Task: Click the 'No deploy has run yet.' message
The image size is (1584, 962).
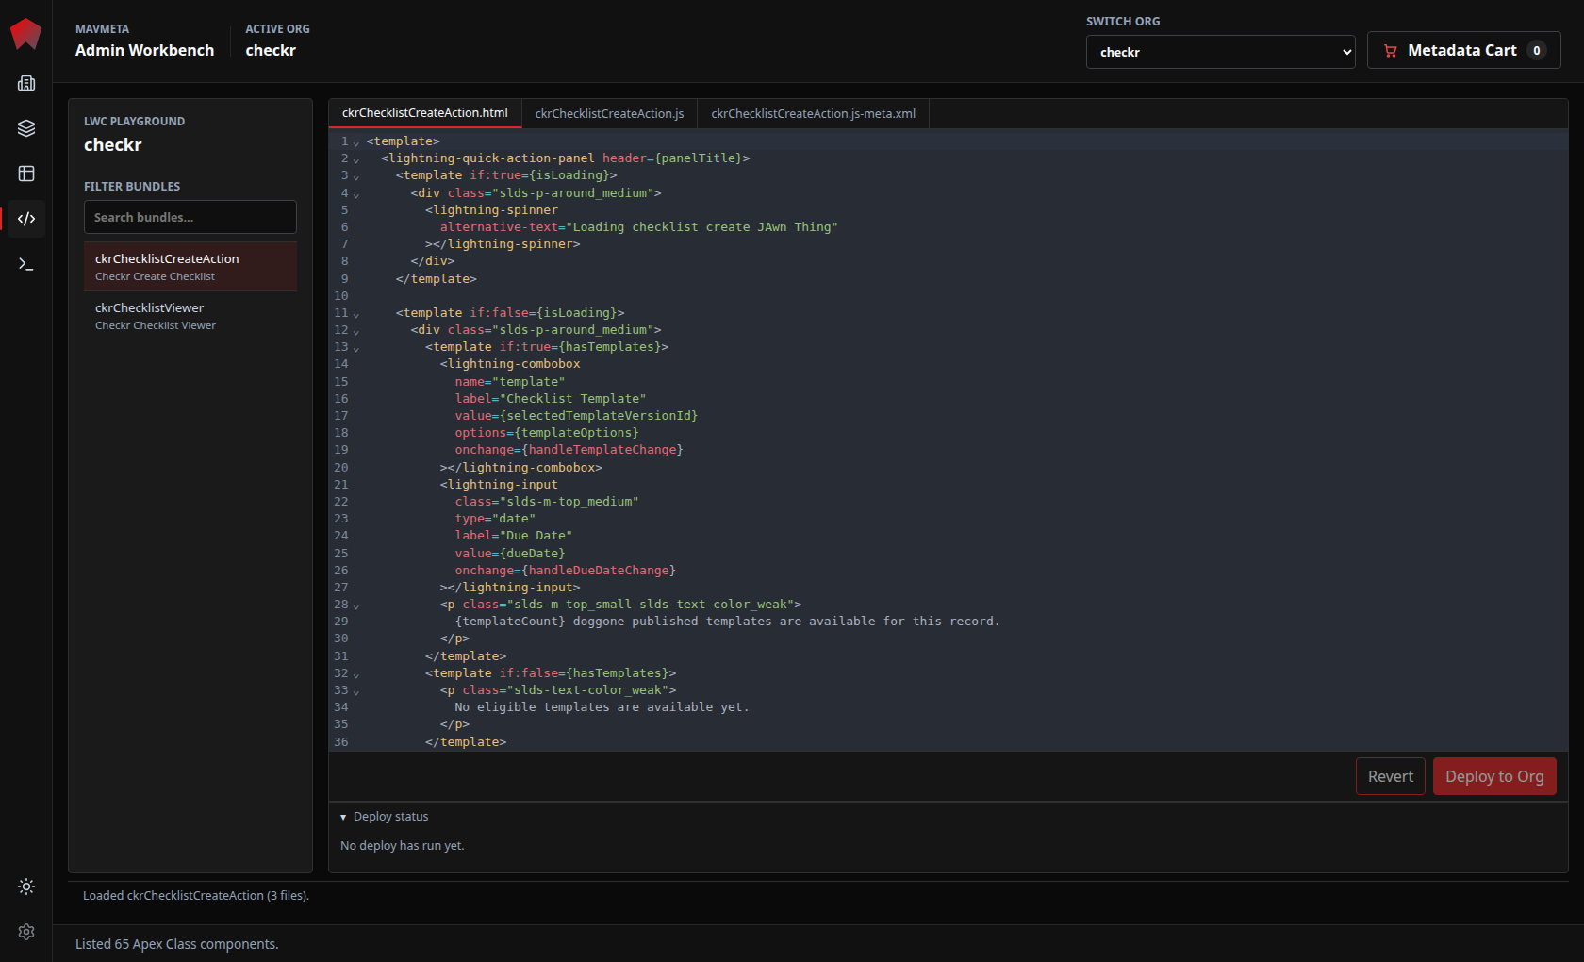Action: pos(403,846)
